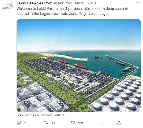Click the retweet arrows icon
Image resolution: width=143 pixels, height=128 pixels.
tap(45, 123)
